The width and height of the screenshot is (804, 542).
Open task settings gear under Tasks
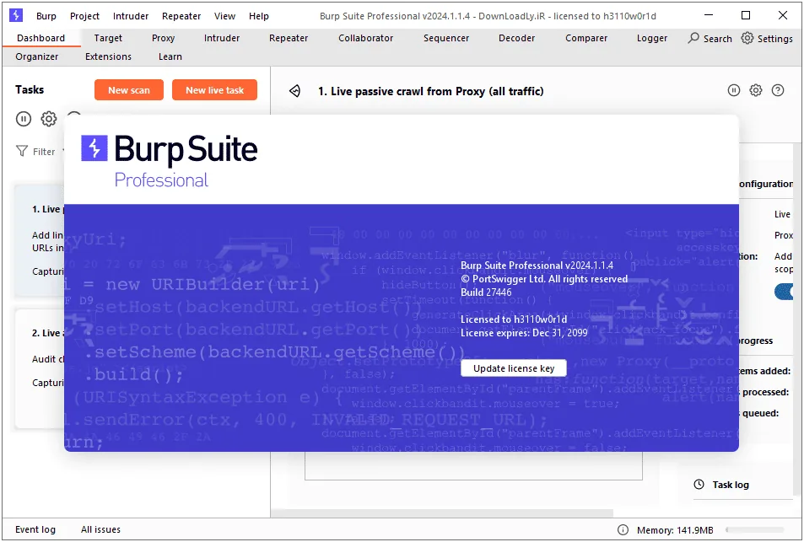(x=49, y=119)
